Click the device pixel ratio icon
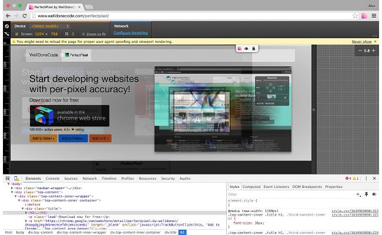 point(66,34)
